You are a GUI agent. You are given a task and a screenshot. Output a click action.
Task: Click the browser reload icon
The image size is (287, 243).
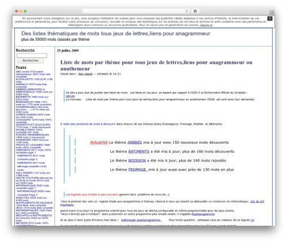[187, 11]
